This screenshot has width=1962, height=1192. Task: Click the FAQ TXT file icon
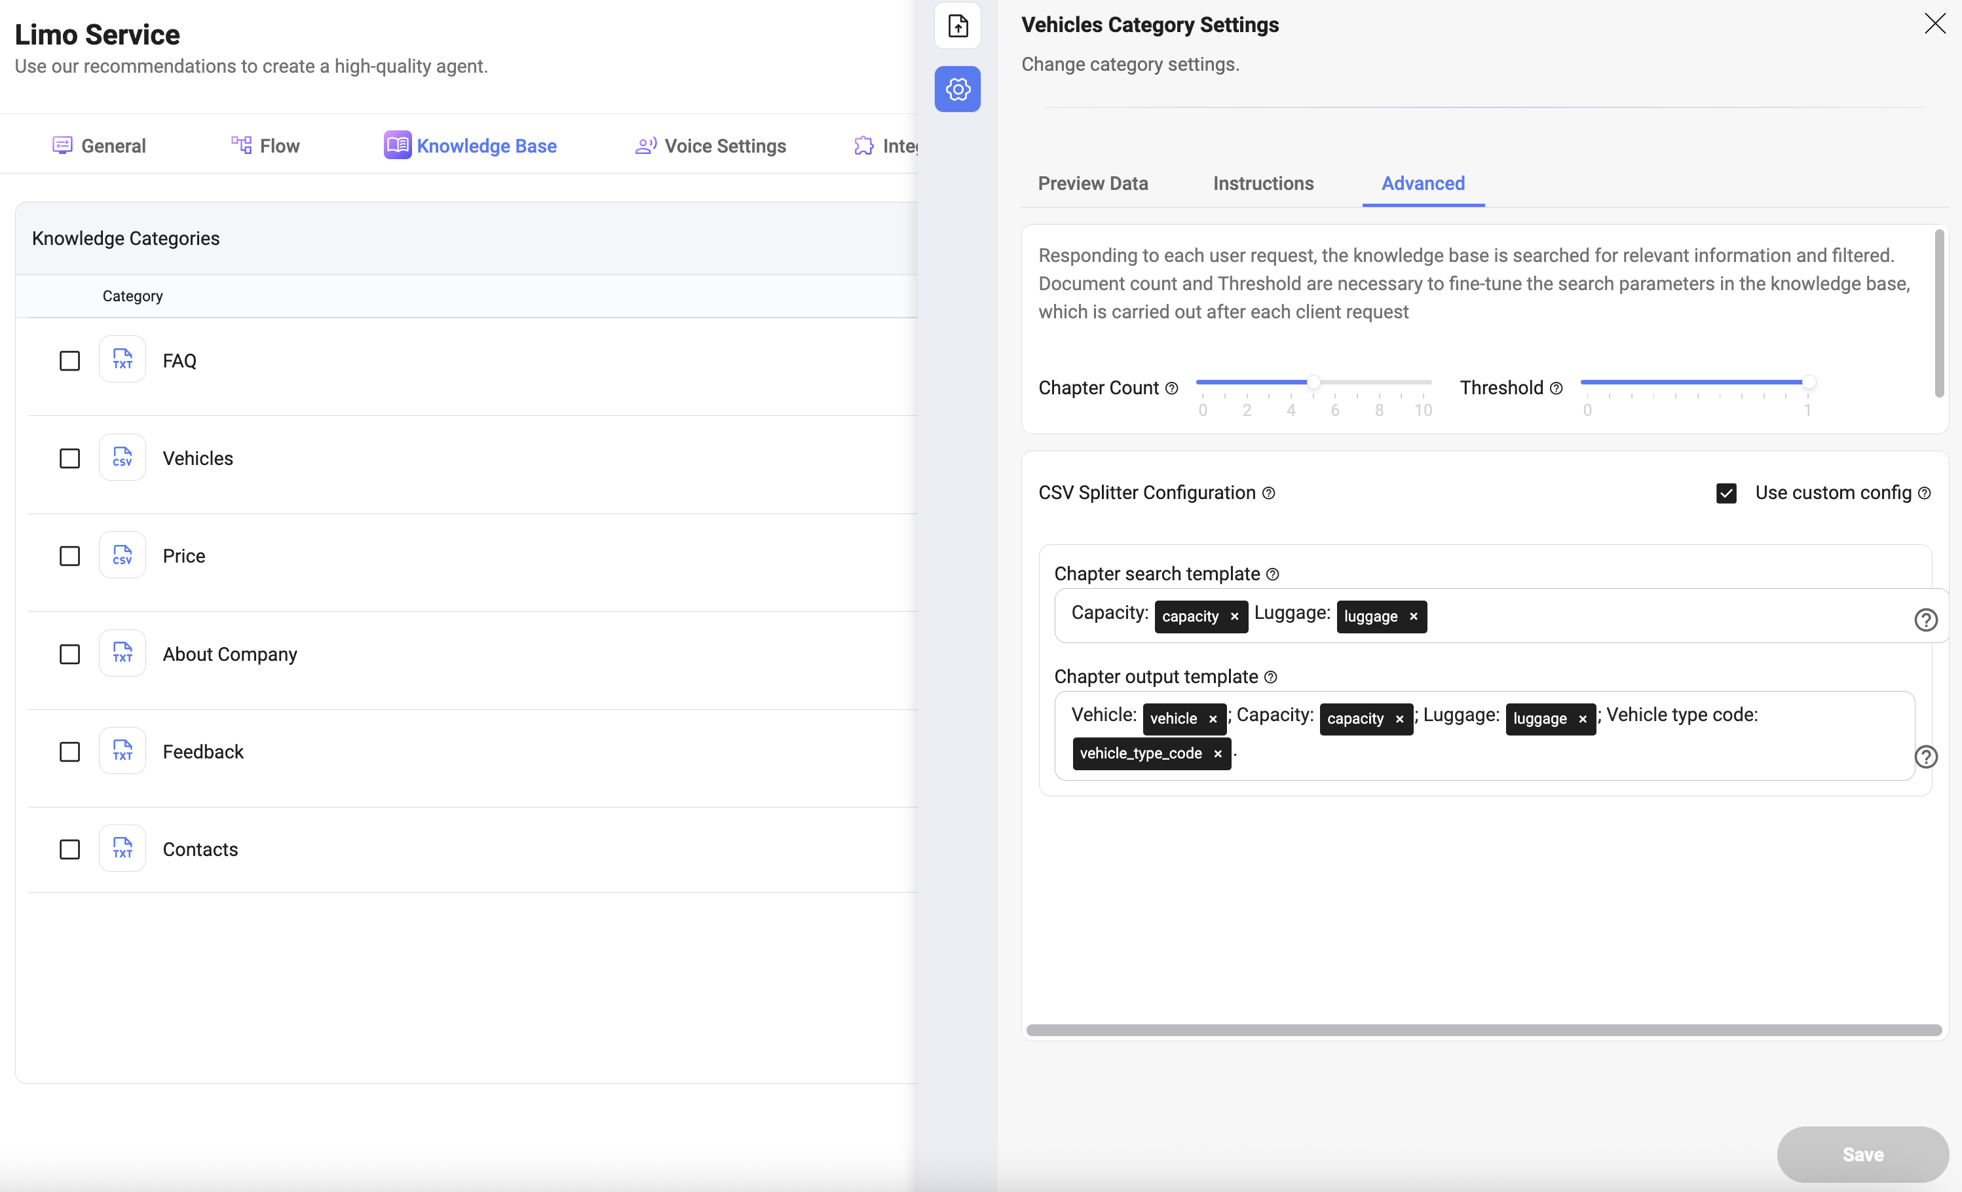click(122, 360)
